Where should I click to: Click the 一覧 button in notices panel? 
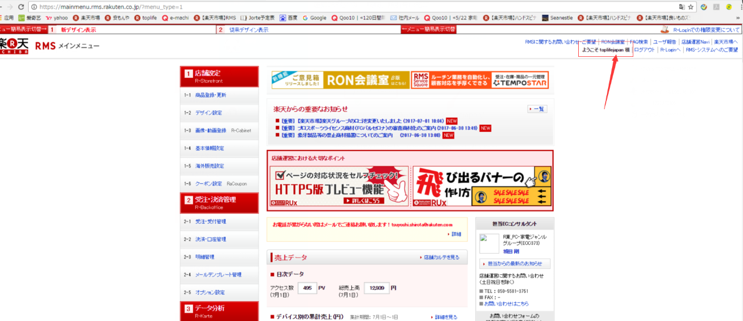[537, 109]
